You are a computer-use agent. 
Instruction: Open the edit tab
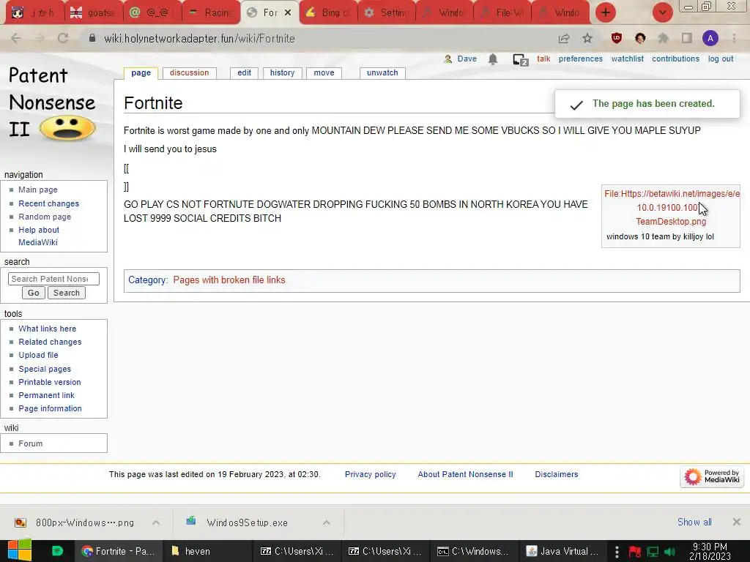[244, 72]
